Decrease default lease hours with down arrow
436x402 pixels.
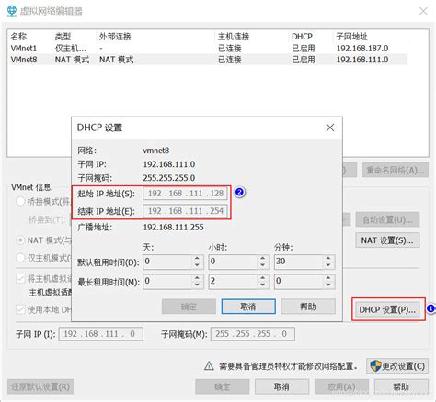point(262,265)
